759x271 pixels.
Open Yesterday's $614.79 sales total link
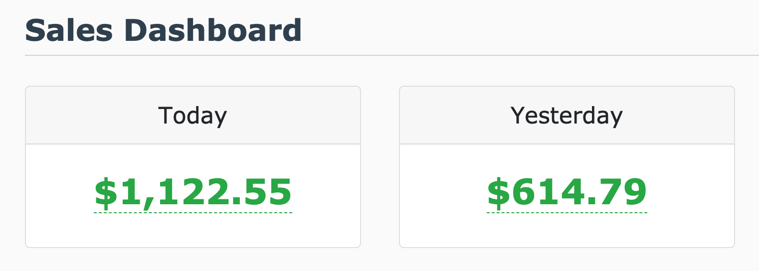tap(567, 192)
